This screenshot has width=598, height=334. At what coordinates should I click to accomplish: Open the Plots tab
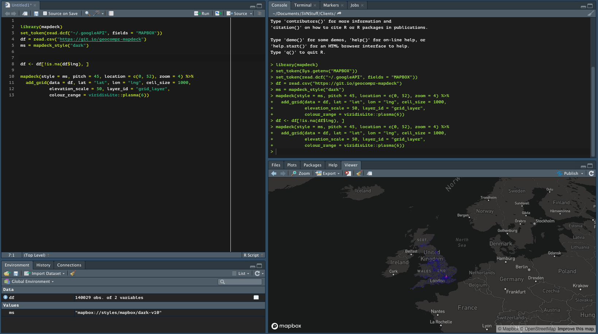(x=292, y=165)
